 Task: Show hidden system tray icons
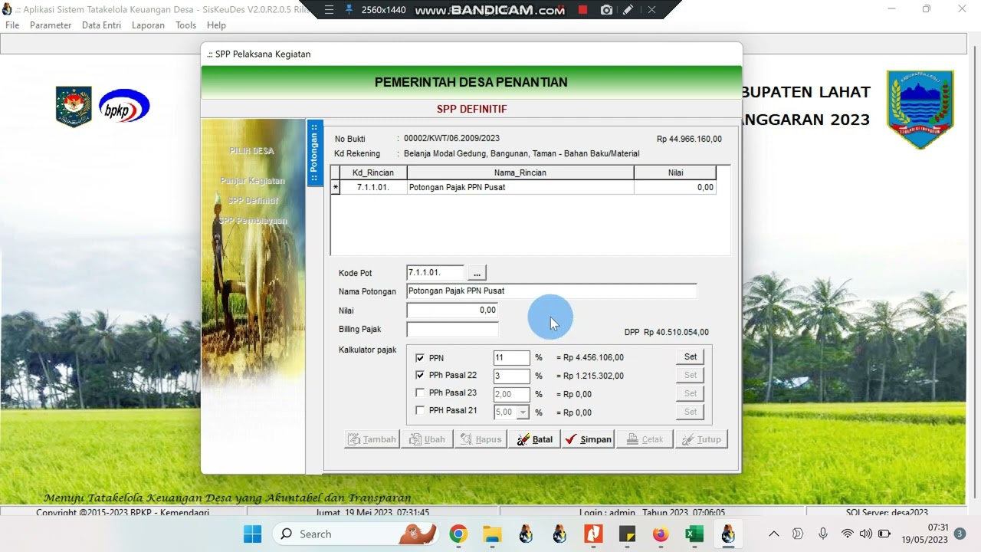[774, 534]
